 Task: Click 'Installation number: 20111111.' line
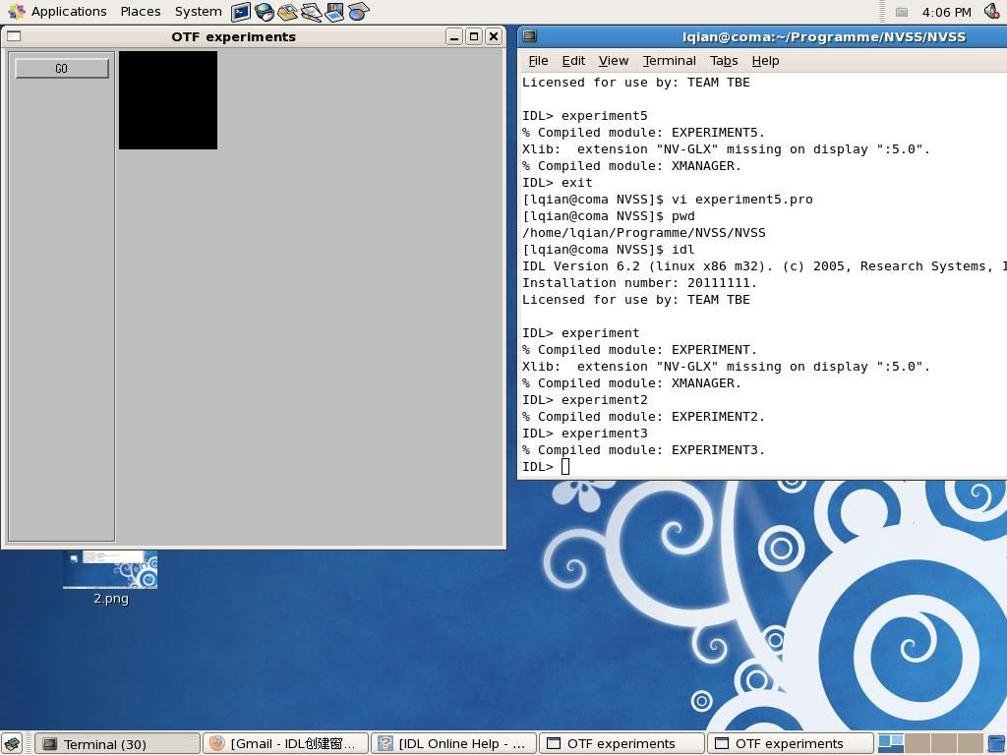[x=639, y=283]
